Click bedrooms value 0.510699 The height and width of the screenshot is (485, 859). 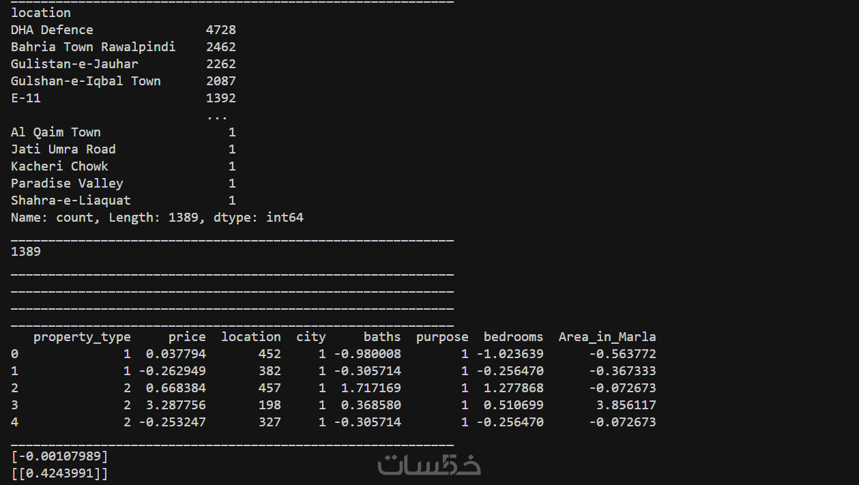tap(514, 405)
